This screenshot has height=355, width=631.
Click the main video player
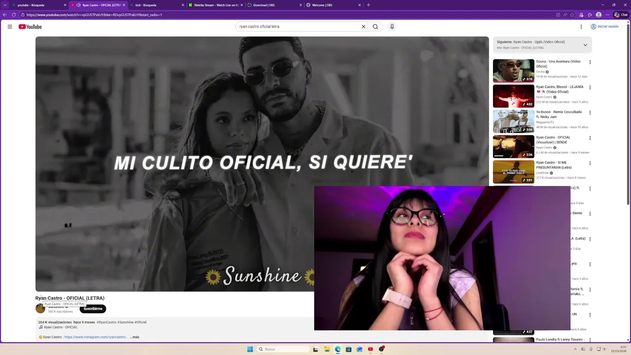pyautogui.click(x=262, y=164)
